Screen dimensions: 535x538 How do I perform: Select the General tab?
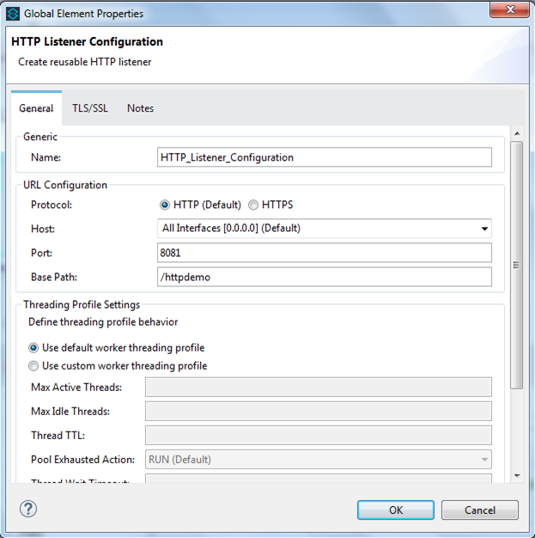[x=36, y=108]
